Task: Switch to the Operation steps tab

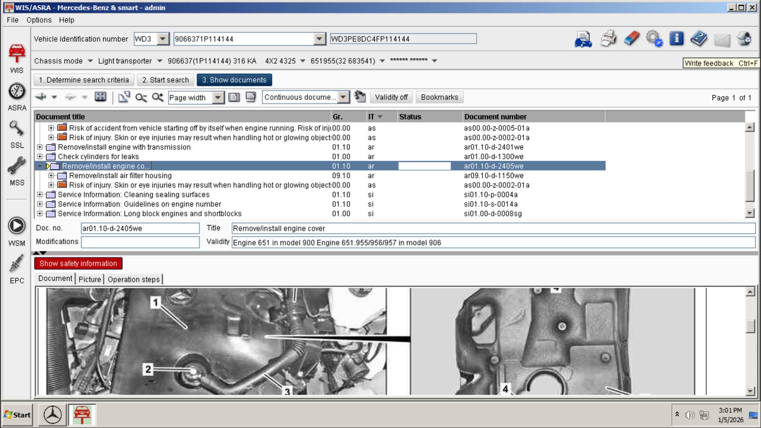Action: coord(134,280)
